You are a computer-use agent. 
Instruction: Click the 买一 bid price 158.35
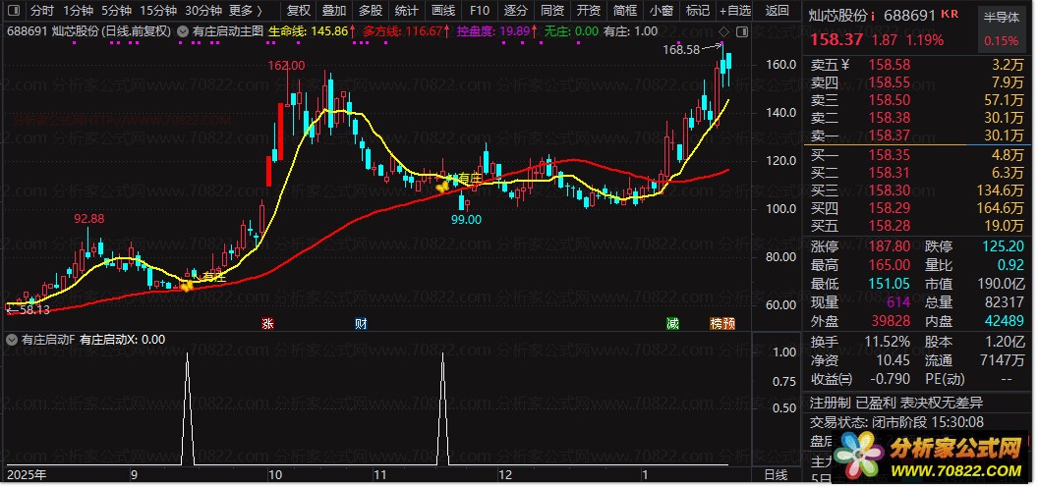pyautogui.click(x=889, y=154)
